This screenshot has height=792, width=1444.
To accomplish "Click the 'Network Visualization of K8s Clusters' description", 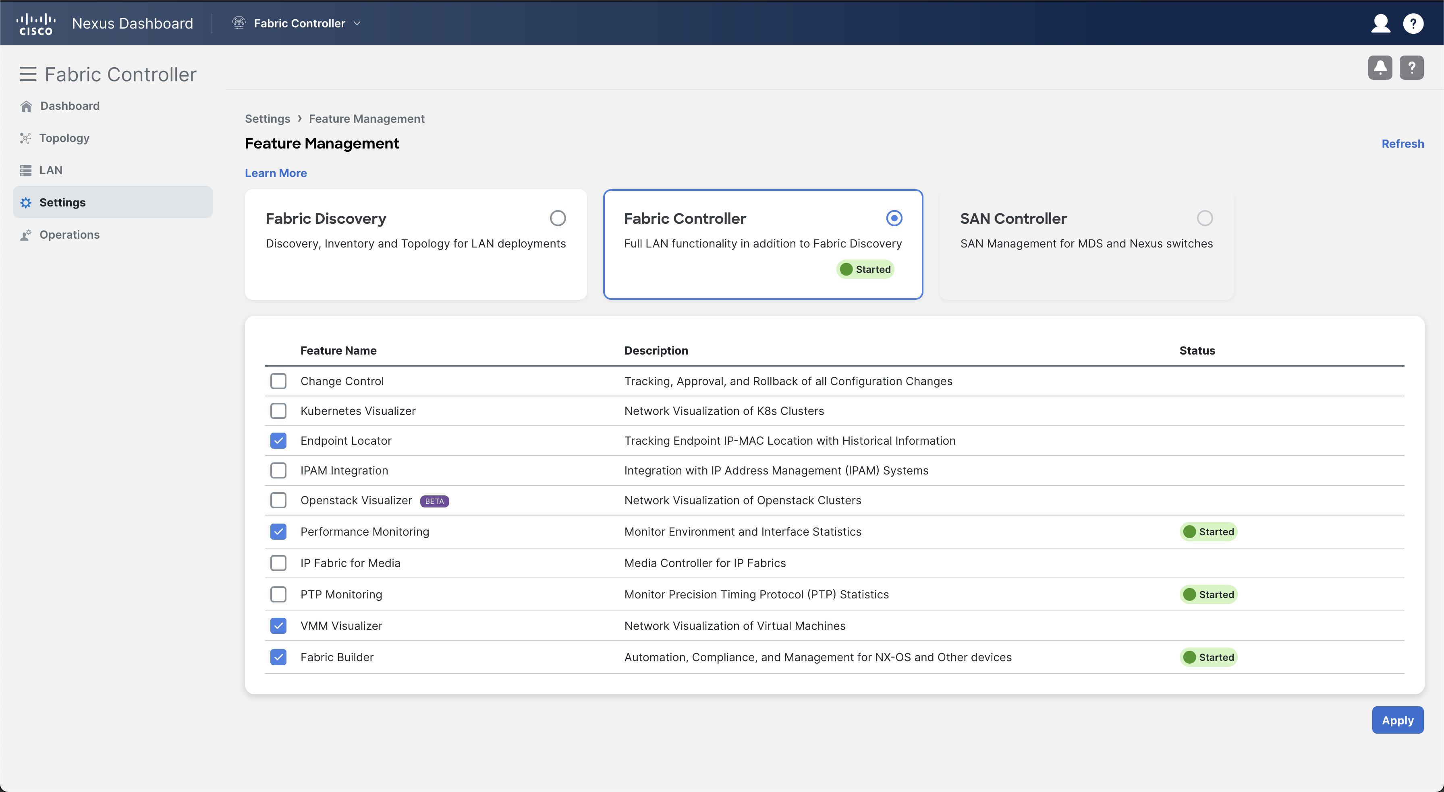I will click(x=724, y=411).
